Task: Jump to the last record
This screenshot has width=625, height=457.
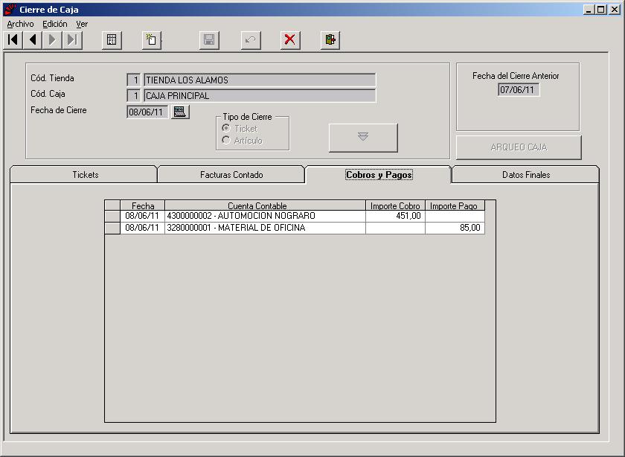Action: 72,40
